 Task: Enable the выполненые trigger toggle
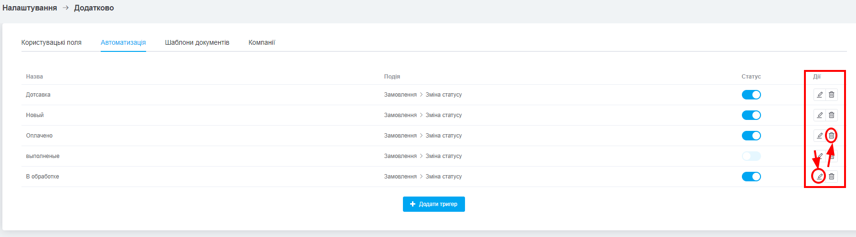click(751, 156)
